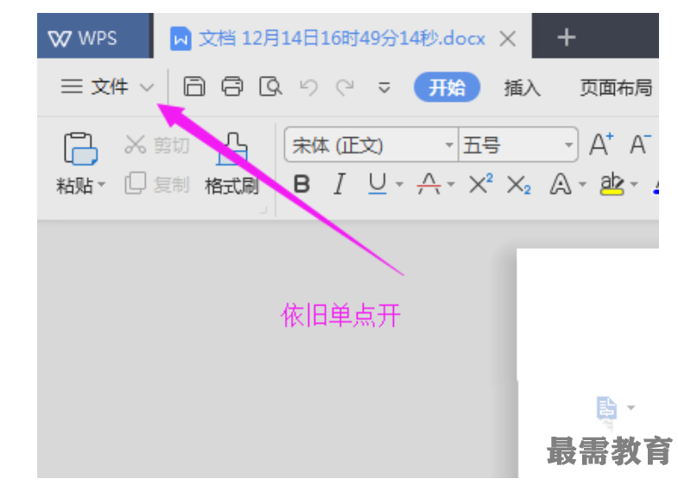Image resolution: width=678 pixels, height=485 pixels.
Task: Expand the quick access toolbar customize arrow
Action: (384, 88)
